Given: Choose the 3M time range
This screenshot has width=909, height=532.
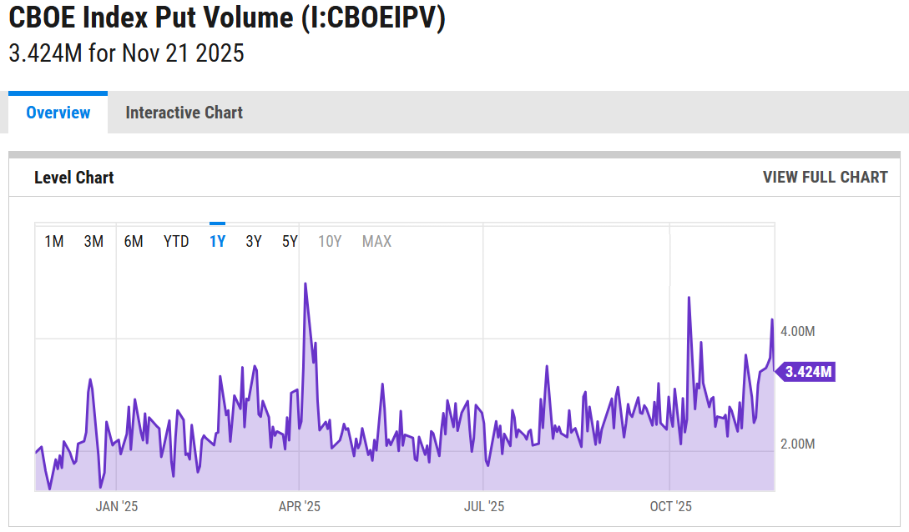Looking at the screenshot, I should pyautogui.click(x=93, y=242).
